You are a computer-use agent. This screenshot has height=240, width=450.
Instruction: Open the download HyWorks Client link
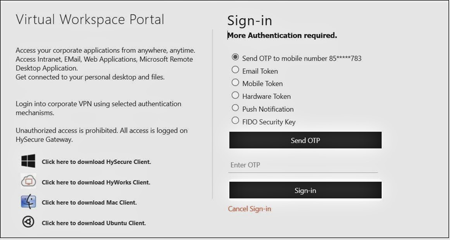(x=96, y=183)
